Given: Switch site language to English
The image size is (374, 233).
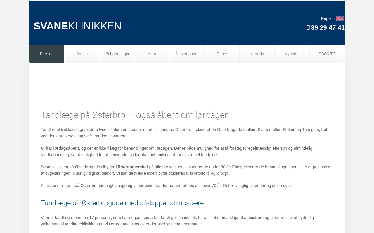Looking at the screenshot, I should [x=328, y=19].
